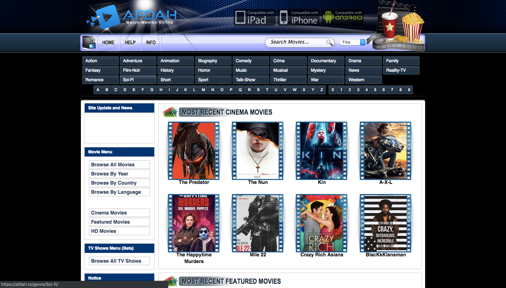
Task: Go to the HOME menu item
Action: pos(108,43)
